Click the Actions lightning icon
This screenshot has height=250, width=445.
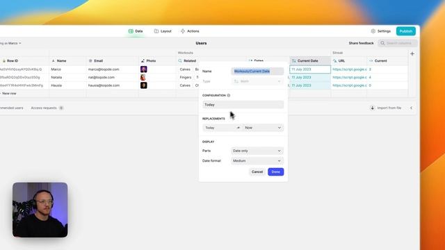click(183, 31)
